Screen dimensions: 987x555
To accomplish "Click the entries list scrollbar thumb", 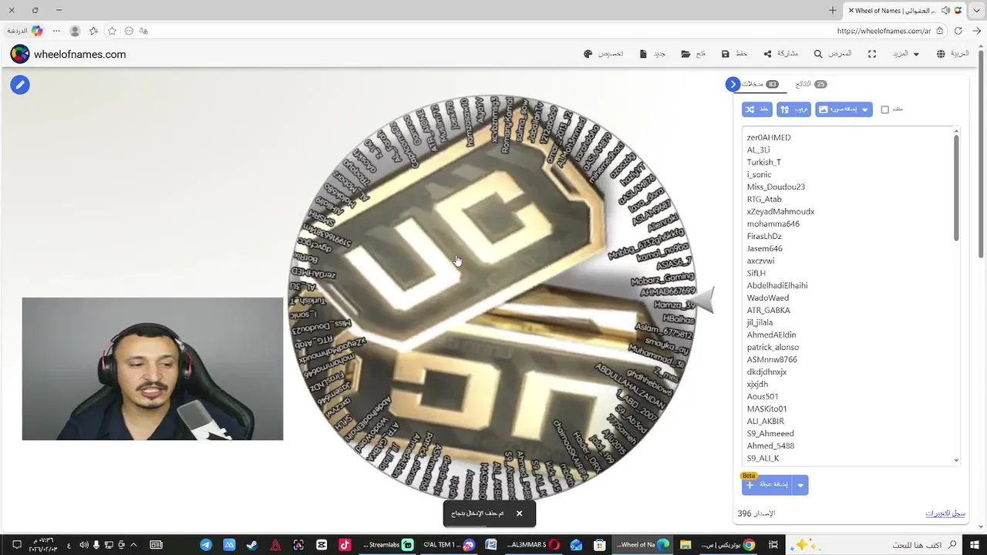I will (956, 189).
